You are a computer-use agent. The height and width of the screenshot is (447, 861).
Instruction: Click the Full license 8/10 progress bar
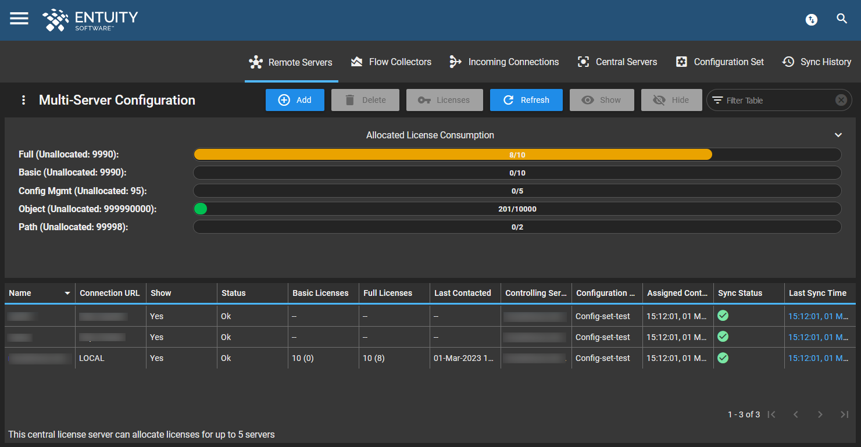(x=517, y=155)
